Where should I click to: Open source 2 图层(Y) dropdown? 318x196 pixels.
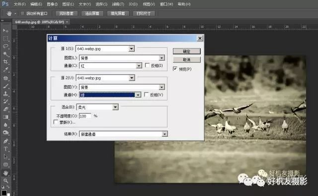pyautogui.click(x=161, y=87)
